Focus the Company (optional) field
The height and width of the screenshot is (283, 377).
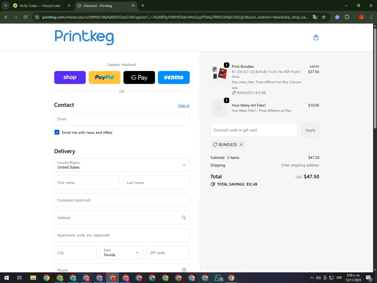pos(122,200)
